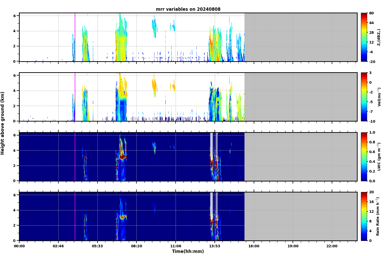Click the '13:53' time tick label

coord(215,246)
